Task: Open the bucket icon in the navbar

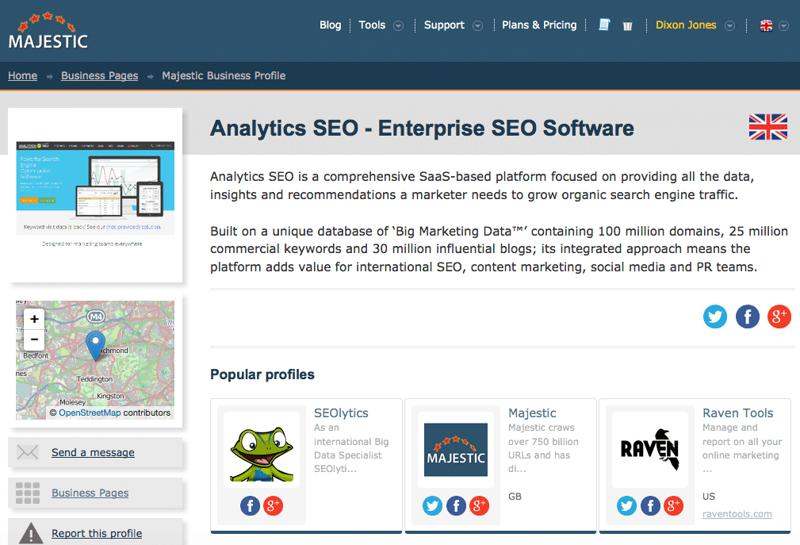Action: [627, 25]
